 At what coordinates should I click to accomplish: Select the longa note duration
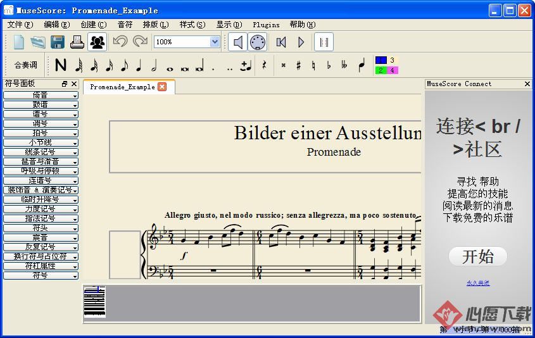click(x=200, y=65)
